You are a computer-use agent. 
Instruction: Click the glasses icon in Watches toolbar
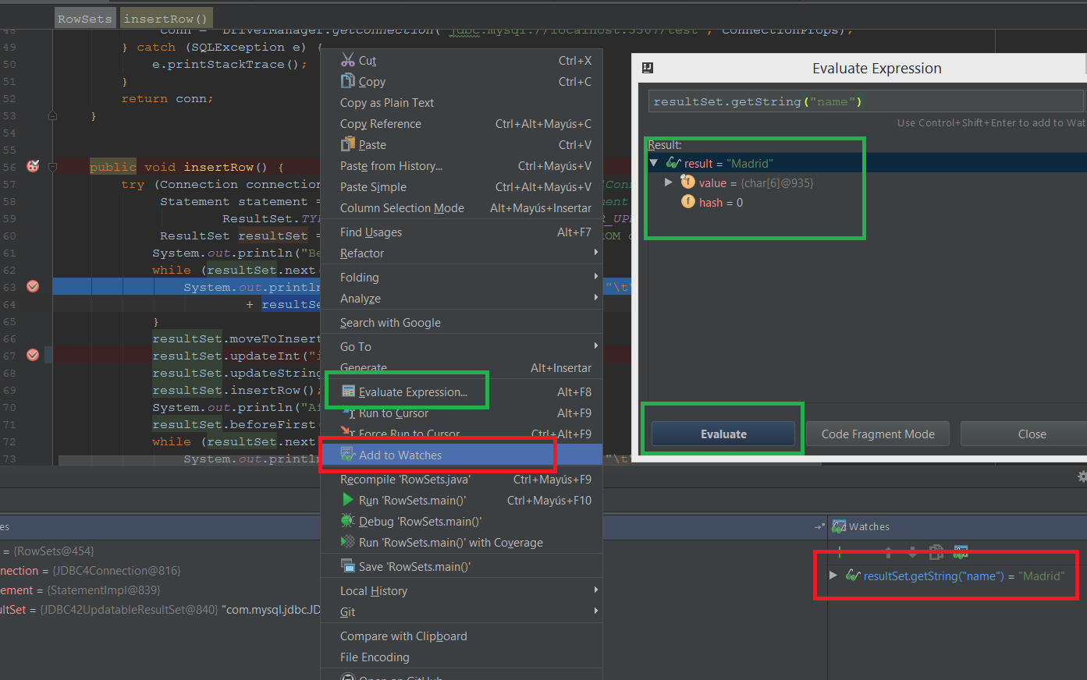pyautogui.click(x=961, y=552)
